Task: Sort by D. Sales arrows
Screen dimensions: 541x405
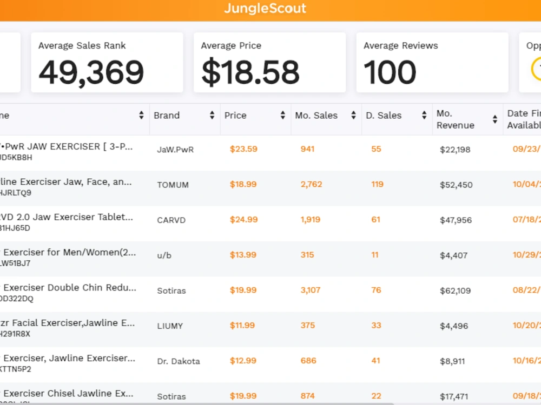Action: [424, 116]
